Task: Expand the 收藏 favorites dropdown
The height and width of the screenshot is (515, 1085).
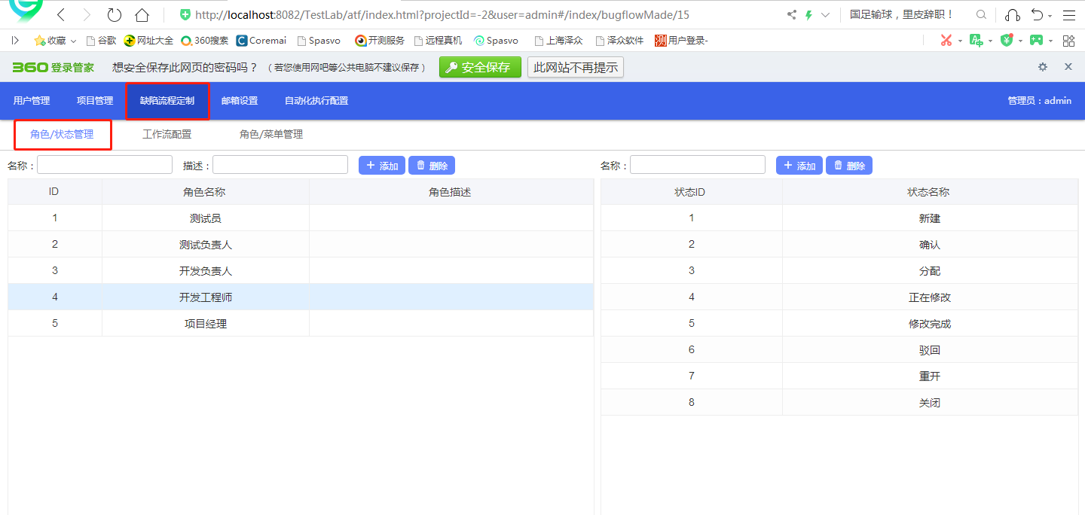Action: pos(73,41)
